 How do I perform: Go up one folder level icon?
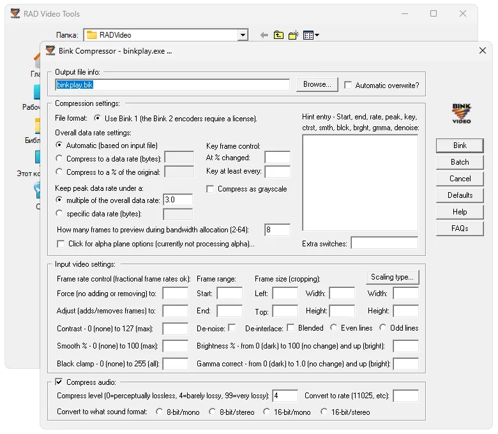(278, 35)
